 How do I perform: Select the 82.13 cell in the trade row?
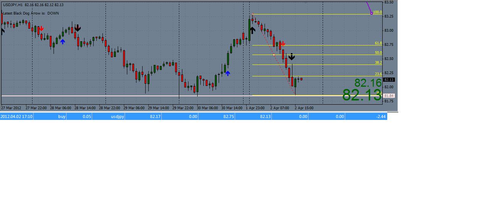pos(253,116)
